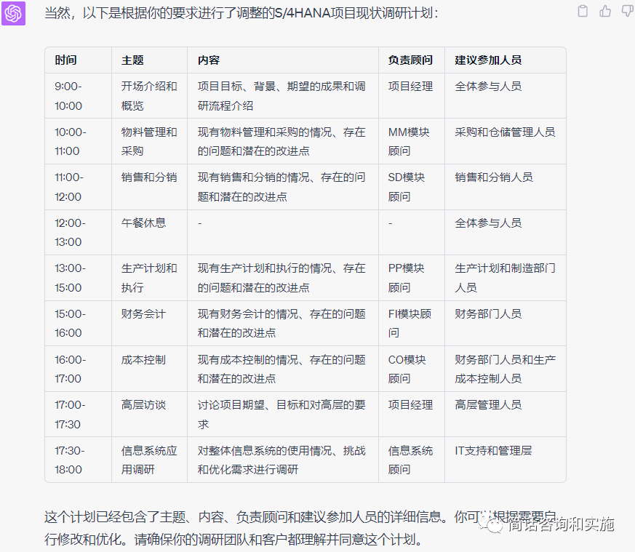635x552 pixels.
Task: Click the ChatGPT avatar logo icon
Action: [x=13, y=13]
